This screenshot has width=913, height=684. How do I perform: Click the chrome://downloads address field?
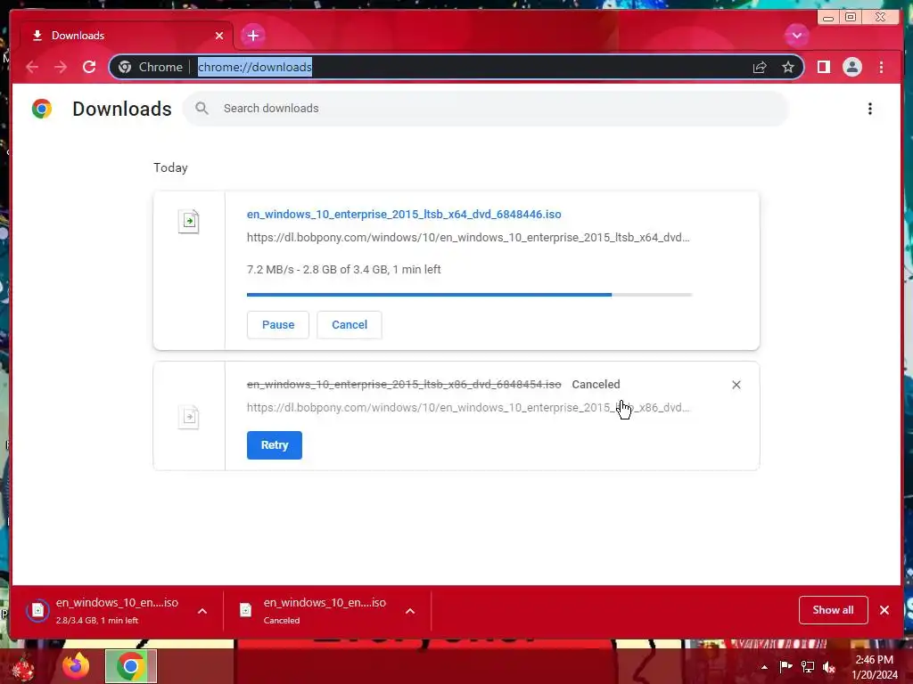coord(456,68)
